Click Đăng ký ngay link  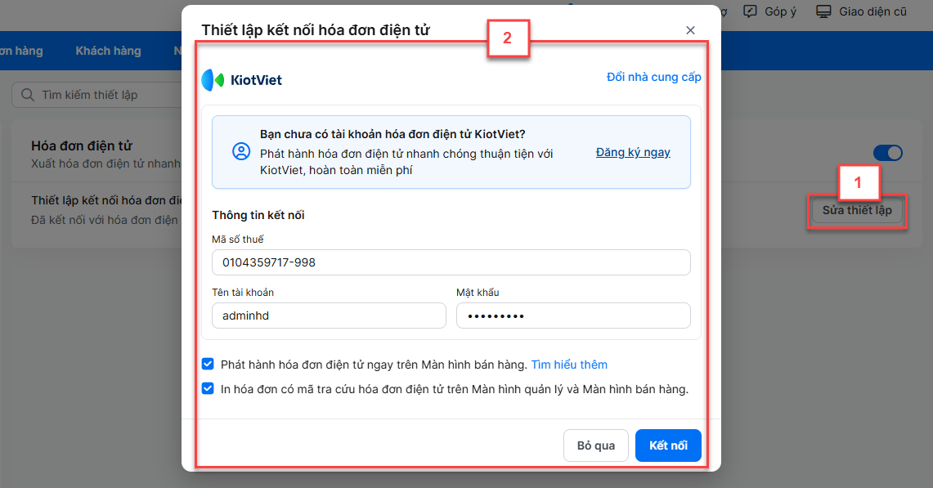[x=633, y=152]
